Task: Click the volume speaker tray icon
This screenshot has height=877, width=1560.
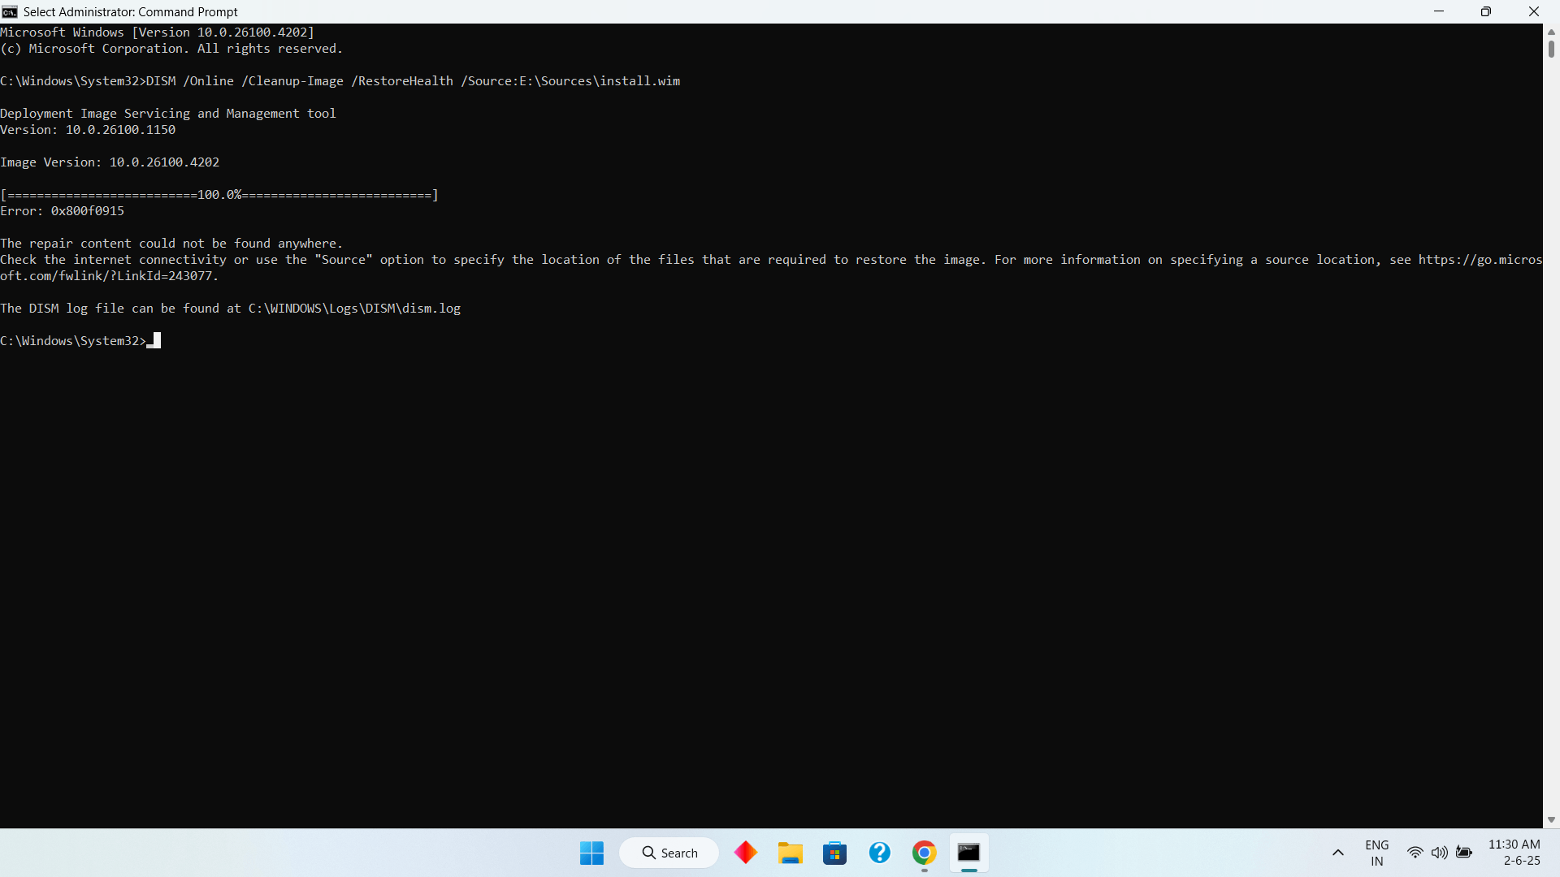Action: (x=1439, y=853)
